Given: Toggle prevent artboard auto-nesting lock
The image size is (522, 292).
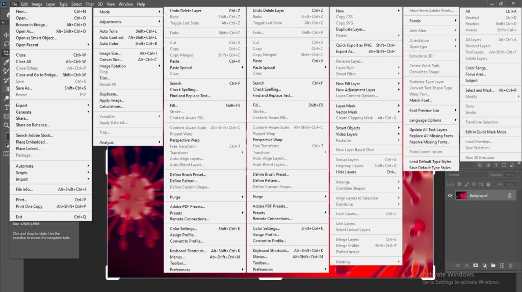Looking at the screenshot, I should click(481, 184).
